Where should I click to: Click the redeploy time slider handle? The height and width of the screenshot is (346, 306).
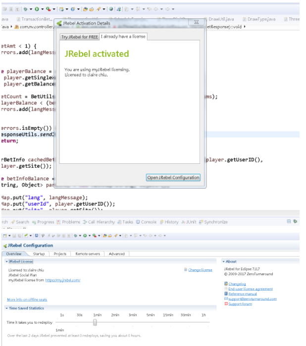point(95,323)
